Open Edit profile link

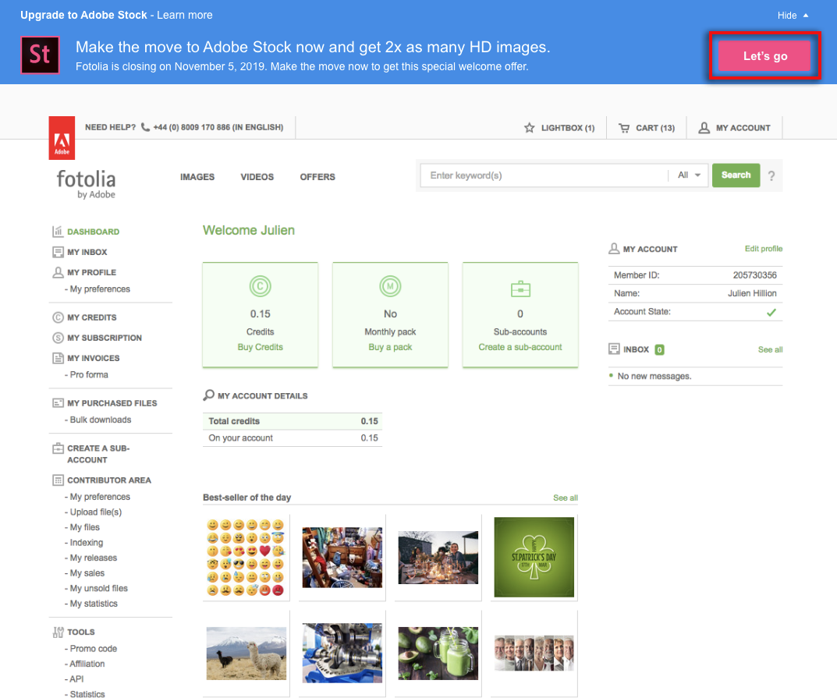pyautogui.click(x=764, y=249)
